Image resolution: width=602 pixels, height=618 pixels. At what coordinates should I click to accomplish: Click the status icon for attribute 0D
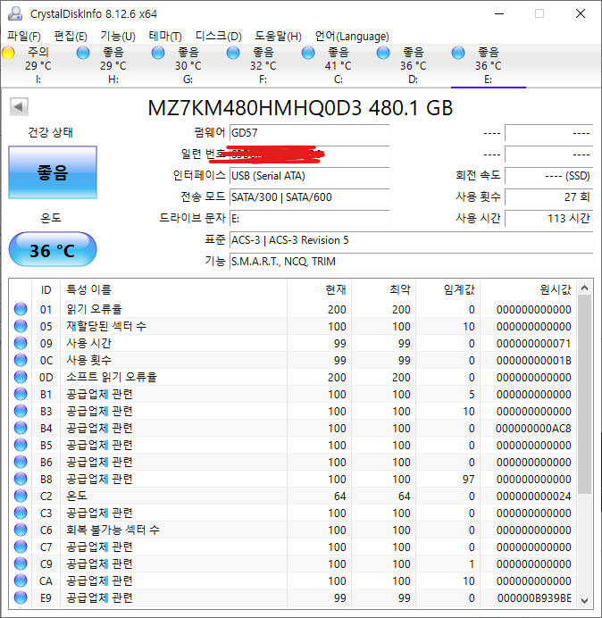click(21, 377)
